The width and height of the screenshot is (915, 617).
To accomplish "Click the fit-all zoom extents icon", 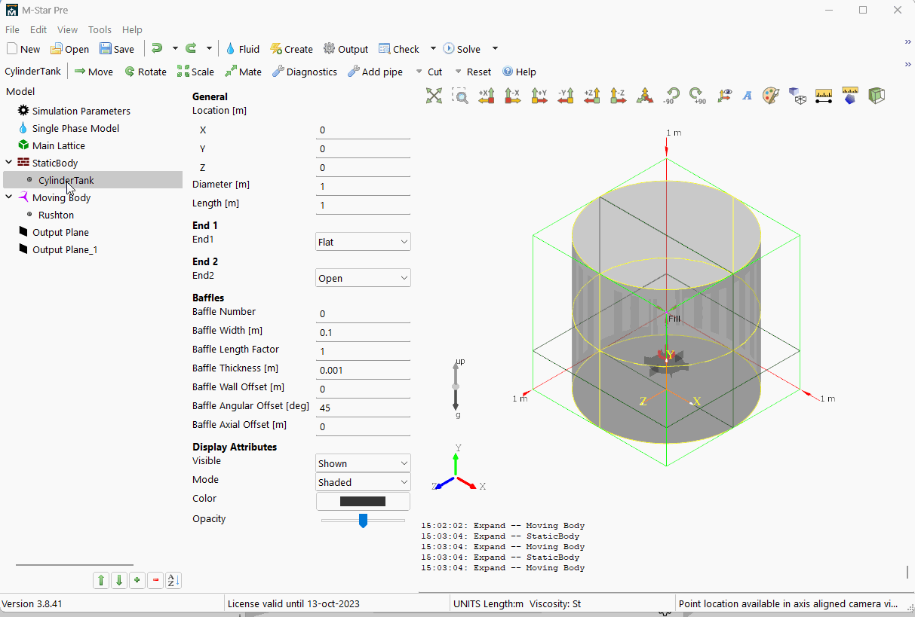I will click(x=434, y=96).
